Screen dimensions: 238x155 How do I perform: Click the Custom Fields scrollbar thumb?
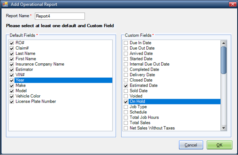(224, 60)
